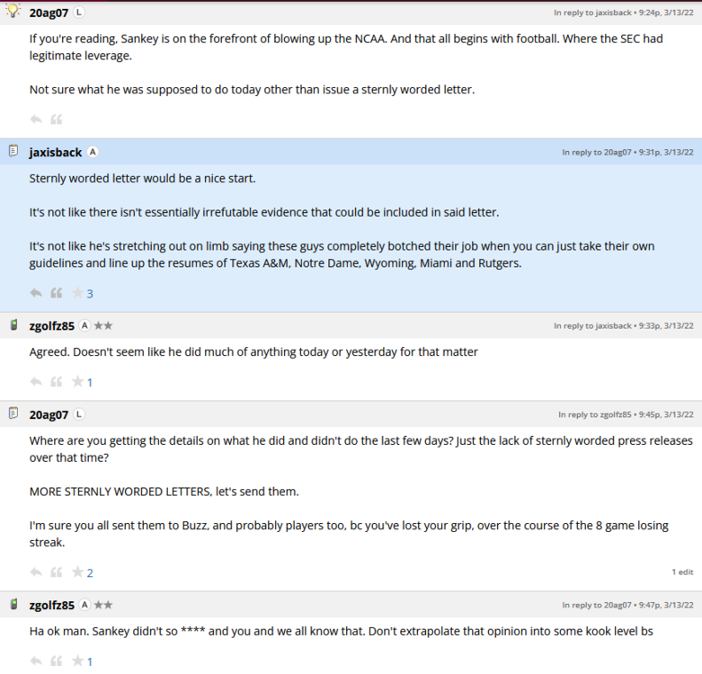Reply to zgolfz85's 9:47p post
The image size is (702, 674).
point(36,661)
